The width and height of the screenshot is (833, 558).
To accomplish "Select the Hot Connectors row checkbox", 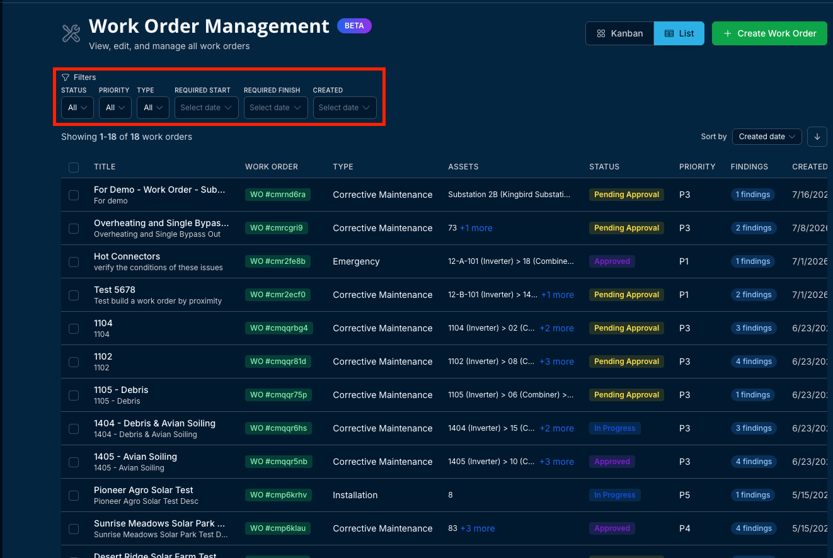I will point(74,262).
